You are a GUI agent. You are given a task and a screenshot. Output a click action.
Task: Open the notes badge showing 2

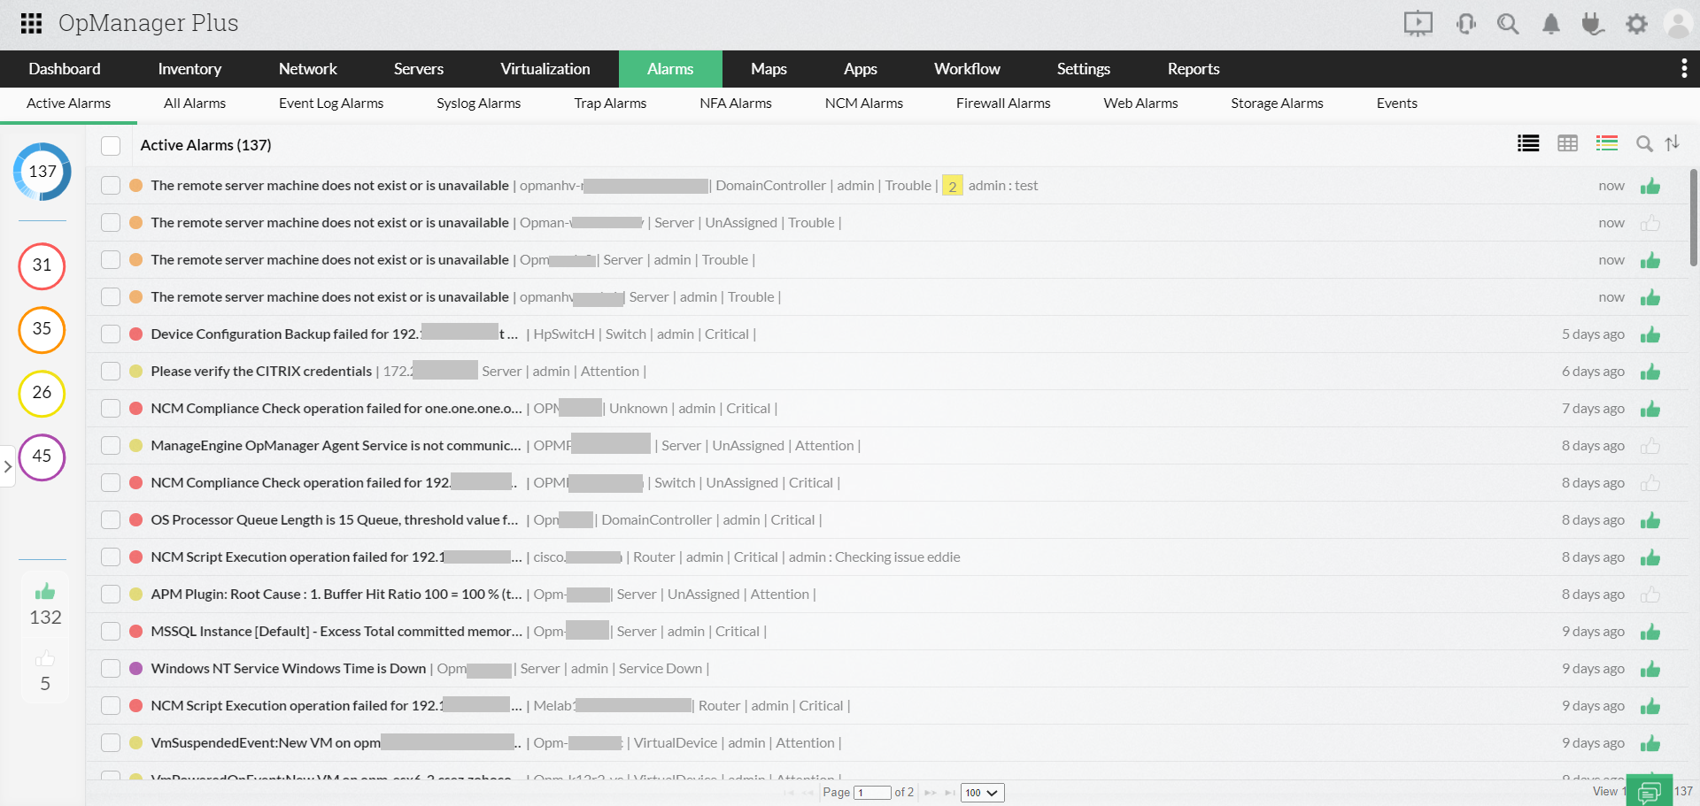point(953,186)
